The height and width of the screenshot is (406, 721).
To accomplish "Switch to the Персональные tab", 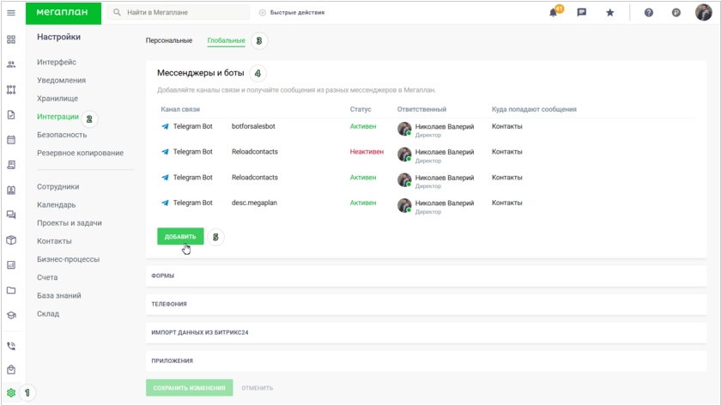I will 169,40.
